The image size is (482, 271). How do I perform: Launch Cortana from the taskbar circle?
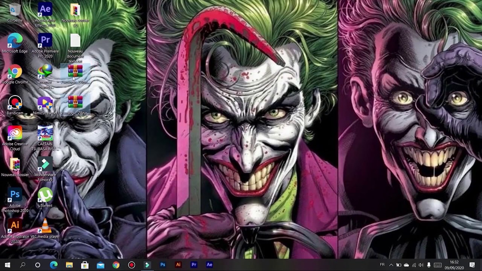(38, 265)
